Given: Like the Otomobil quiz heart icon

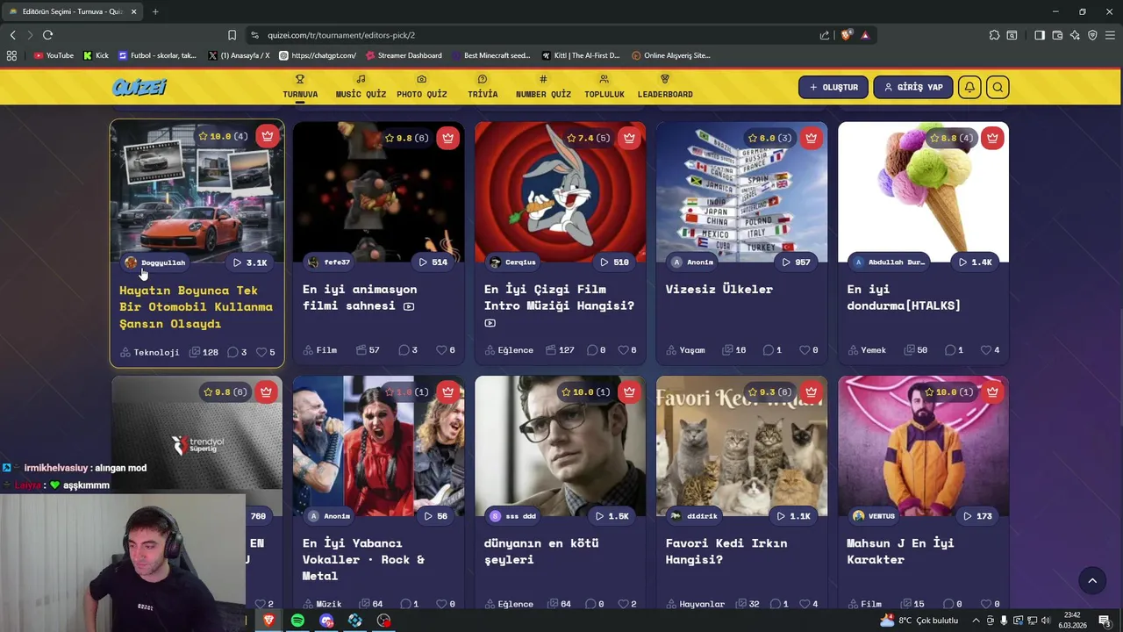Looking at the screenshot, I should [x=261, y=352].
